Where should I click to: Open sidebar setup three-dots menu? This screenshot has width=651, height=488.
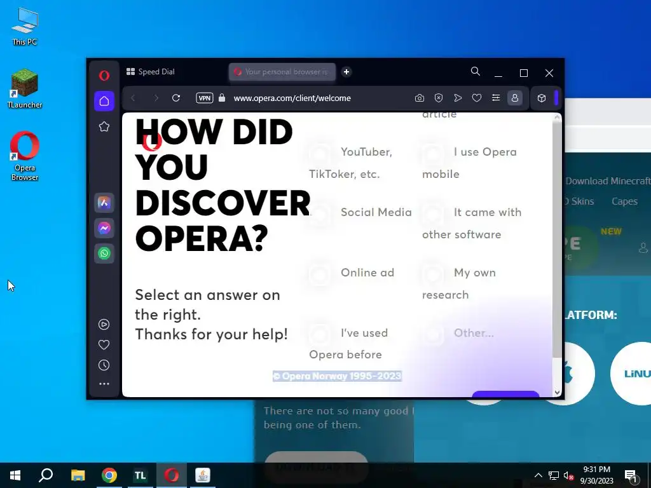[x=104, y=384]
